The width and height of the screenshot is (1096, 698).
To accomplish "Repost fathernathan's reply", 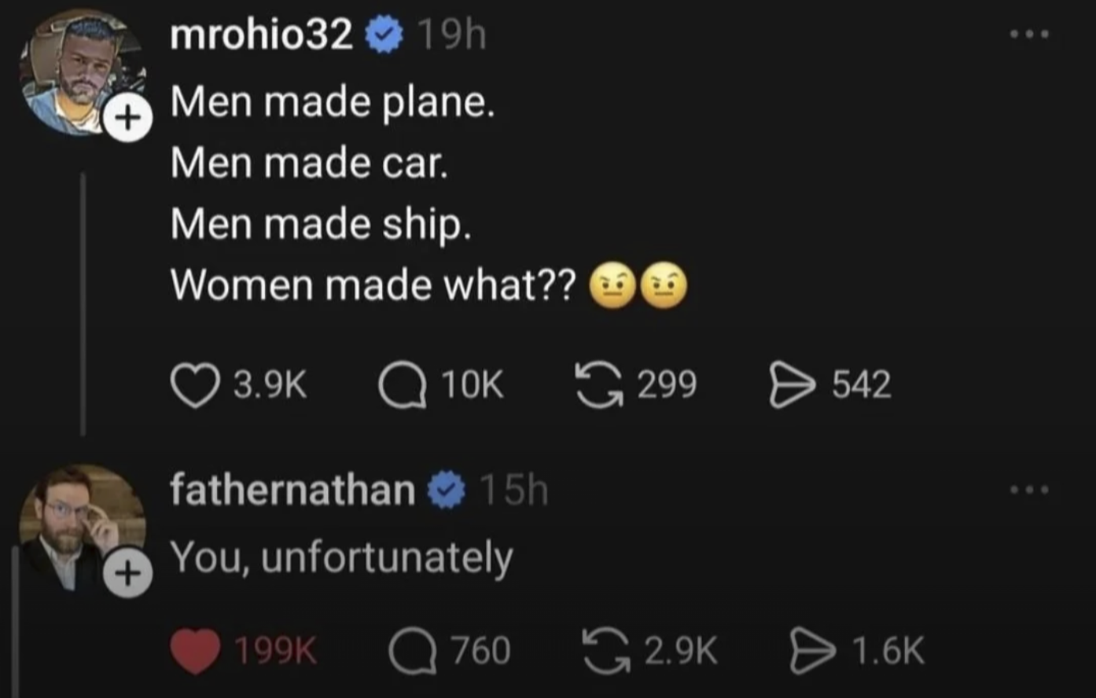I will (x=607, y=651).
